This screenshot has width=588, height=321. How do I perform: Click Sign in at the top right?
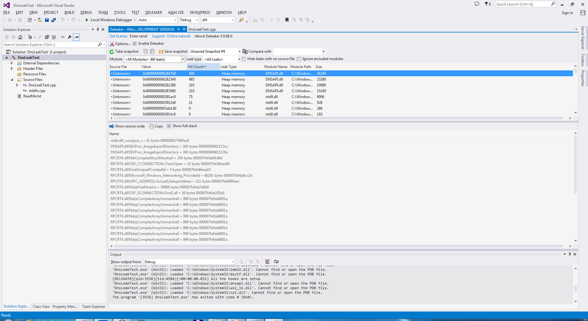pos(567,13)
